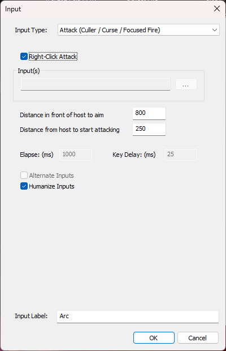Click the 'Input Label:' caption text
This screenshot has height=351, width=226.
point(31,316)
